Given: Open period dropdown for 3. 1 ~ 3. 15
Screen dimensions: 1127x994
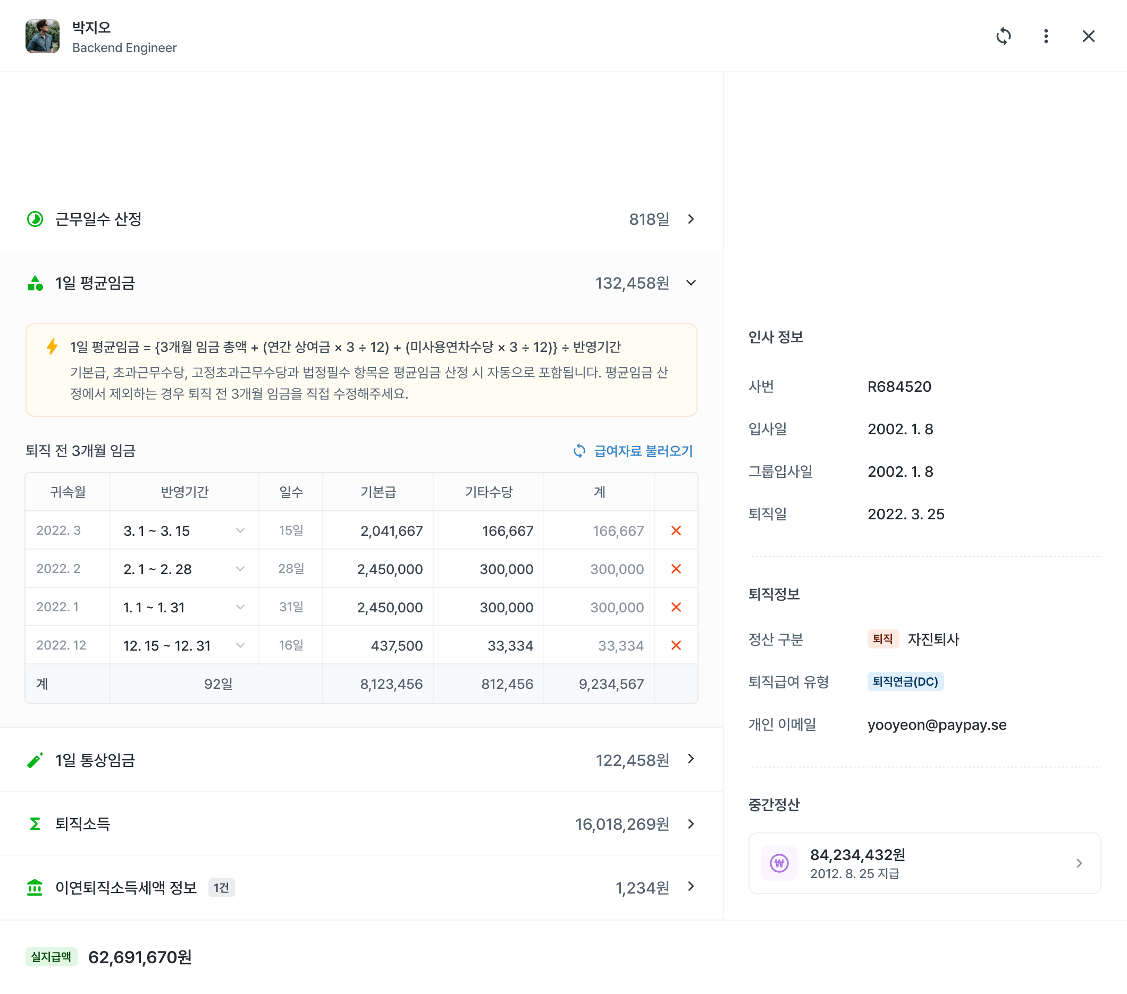Looking at the screenshot, I should pos(240,530).
